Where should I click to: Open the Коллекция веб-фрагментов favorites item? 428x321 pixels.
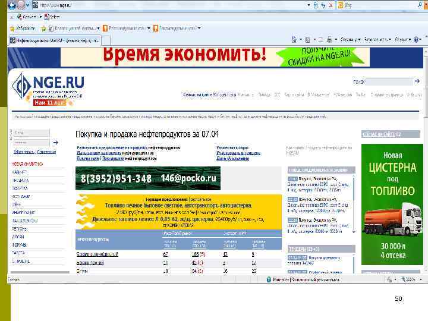(72, 28)
